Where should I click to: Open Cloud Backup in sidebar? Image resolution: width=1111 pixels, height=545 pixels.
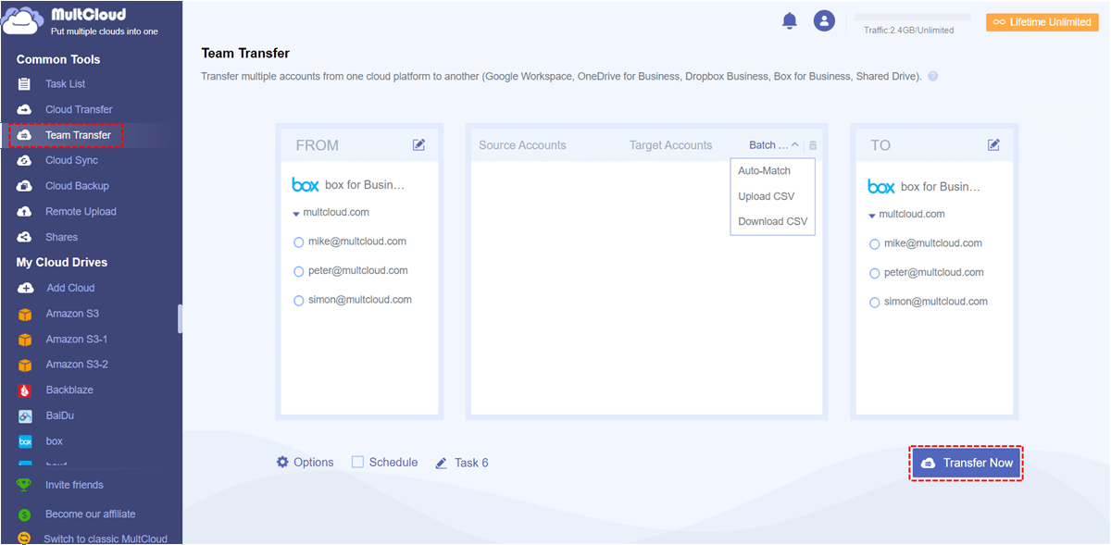tap(77, 186)
